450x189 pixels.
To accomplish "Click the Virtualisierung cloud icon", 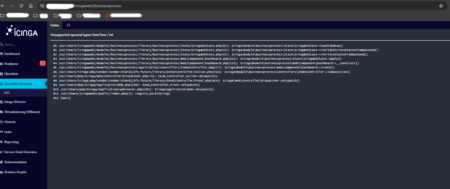I will 1,112.
